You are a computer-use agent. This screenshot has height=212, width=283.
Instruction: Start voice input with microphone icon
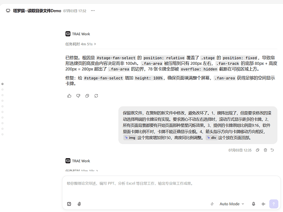253,204
